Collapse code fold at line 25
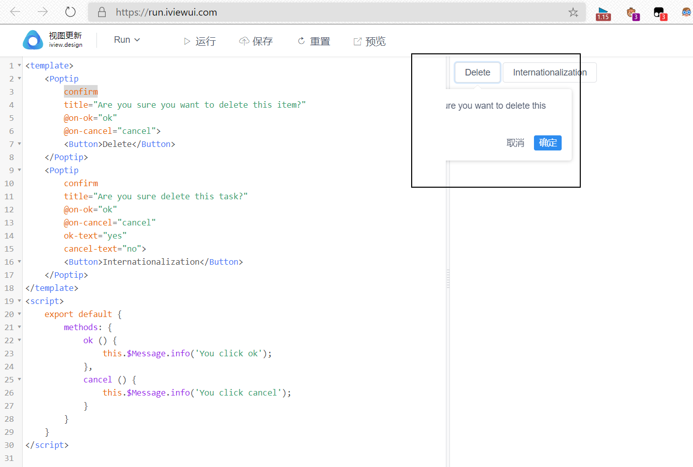The height and width of the screenshot is (467, 693). tap(20, 379)
